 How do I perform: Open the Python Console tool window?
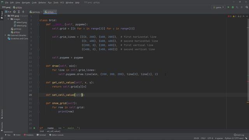coord(56,135)
